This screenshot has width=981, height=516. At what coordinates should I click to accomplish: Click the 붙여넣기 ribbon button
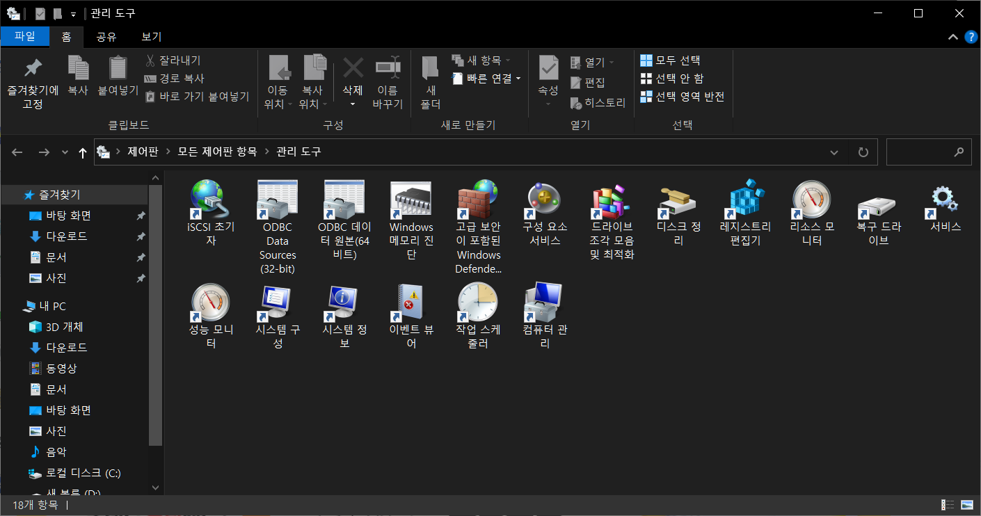coord(118,75)
